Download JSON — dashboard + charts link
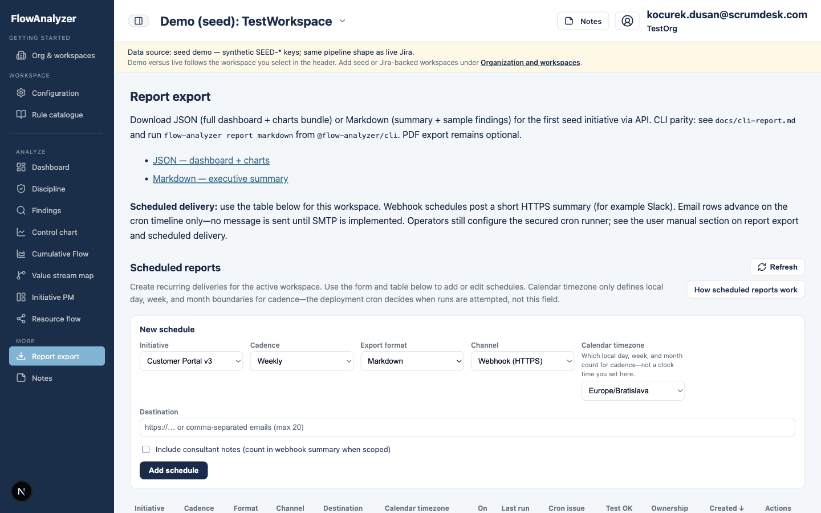 [x=211, y=161]
